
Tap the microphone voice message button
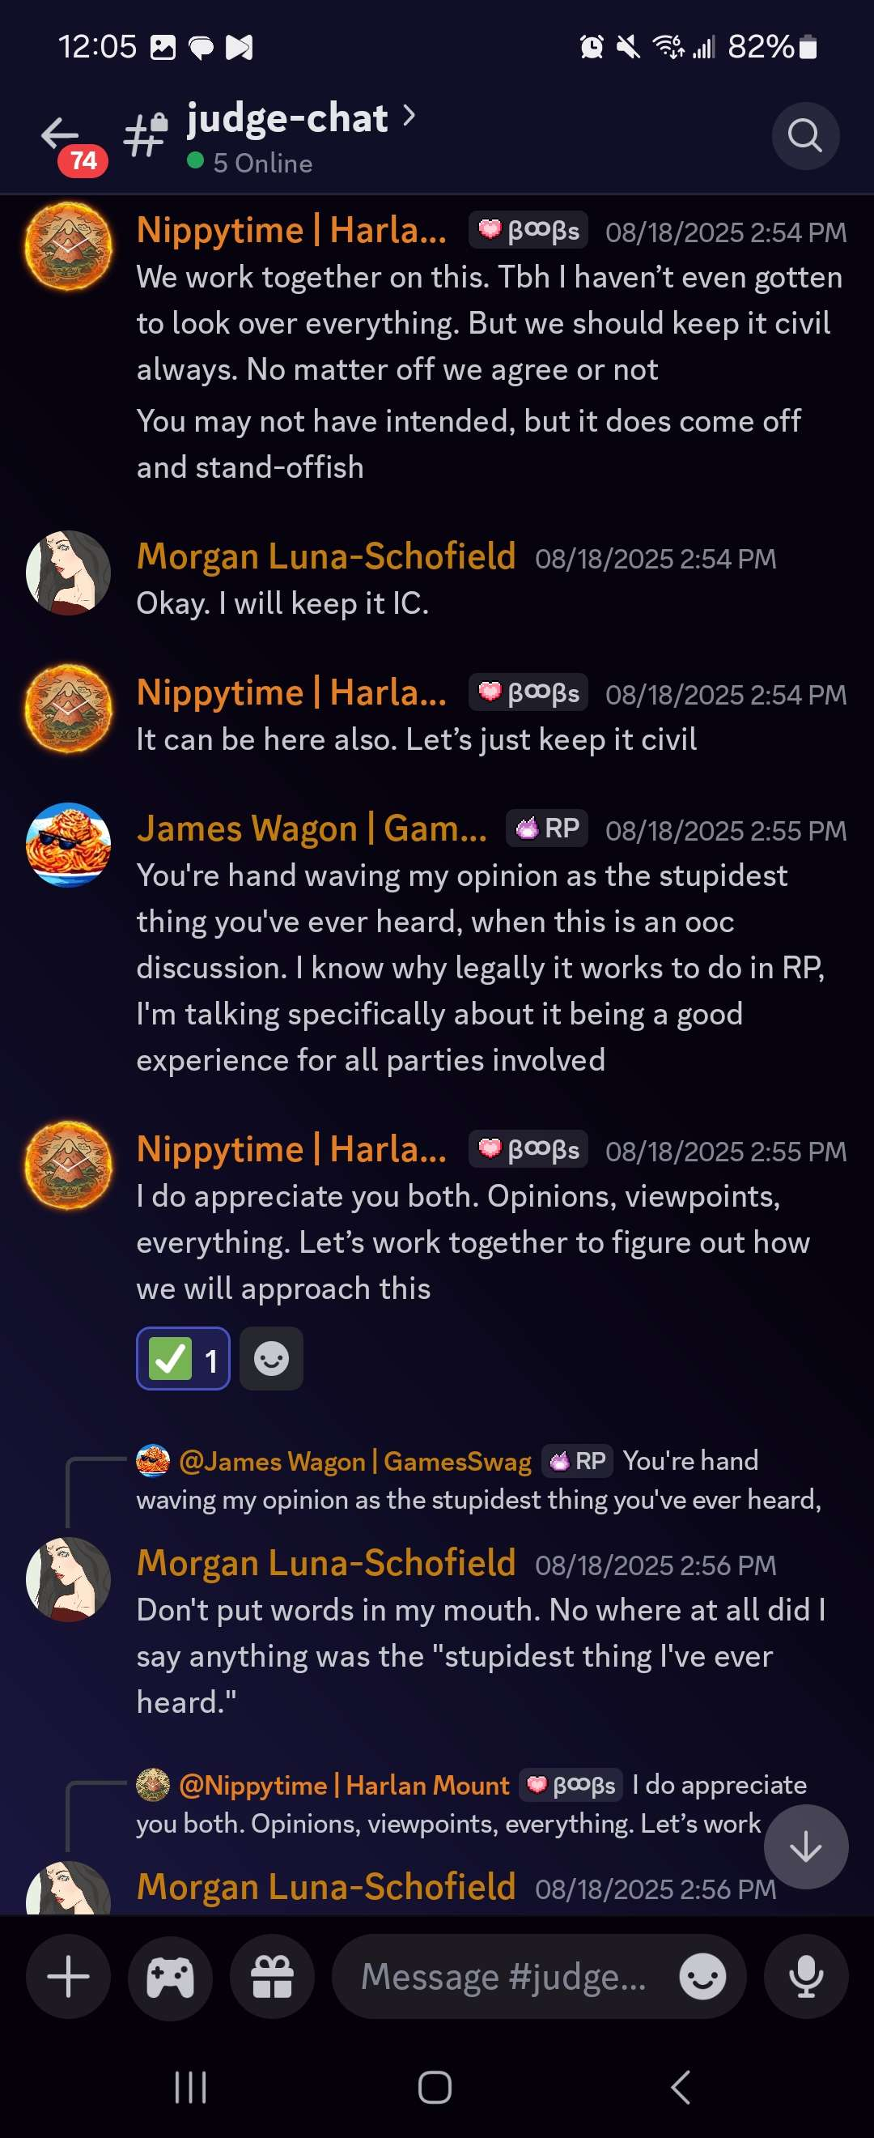[x=805, y=1976]
